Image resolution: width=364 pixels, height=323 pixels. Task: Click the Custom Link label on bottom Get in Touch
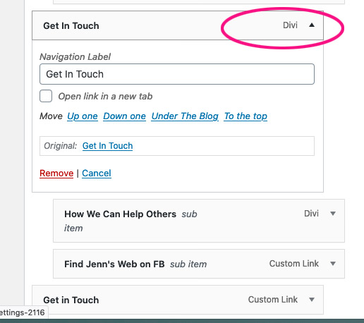pyautogui.click(x=273, y=300)
